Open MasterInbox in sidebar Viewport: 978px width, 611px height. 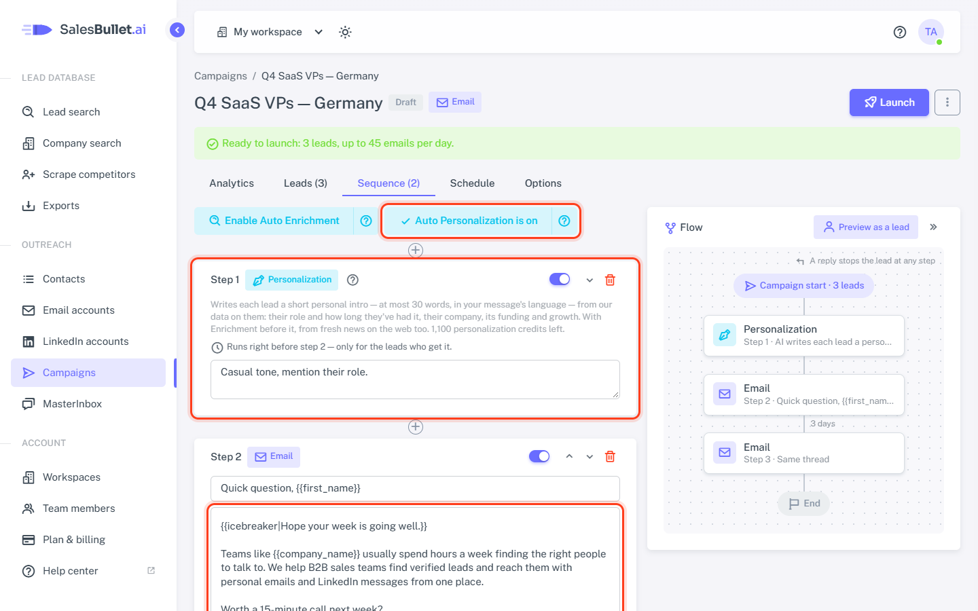click(x=88, y=404)
